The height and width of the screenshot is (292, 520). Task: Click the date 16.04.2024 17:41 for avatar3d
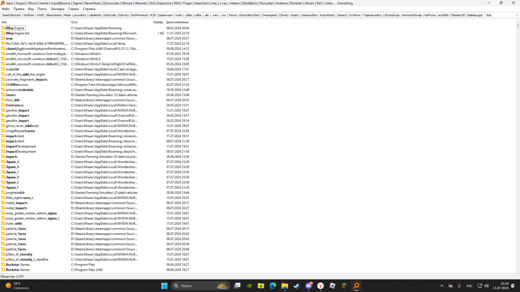pos(177,69)
